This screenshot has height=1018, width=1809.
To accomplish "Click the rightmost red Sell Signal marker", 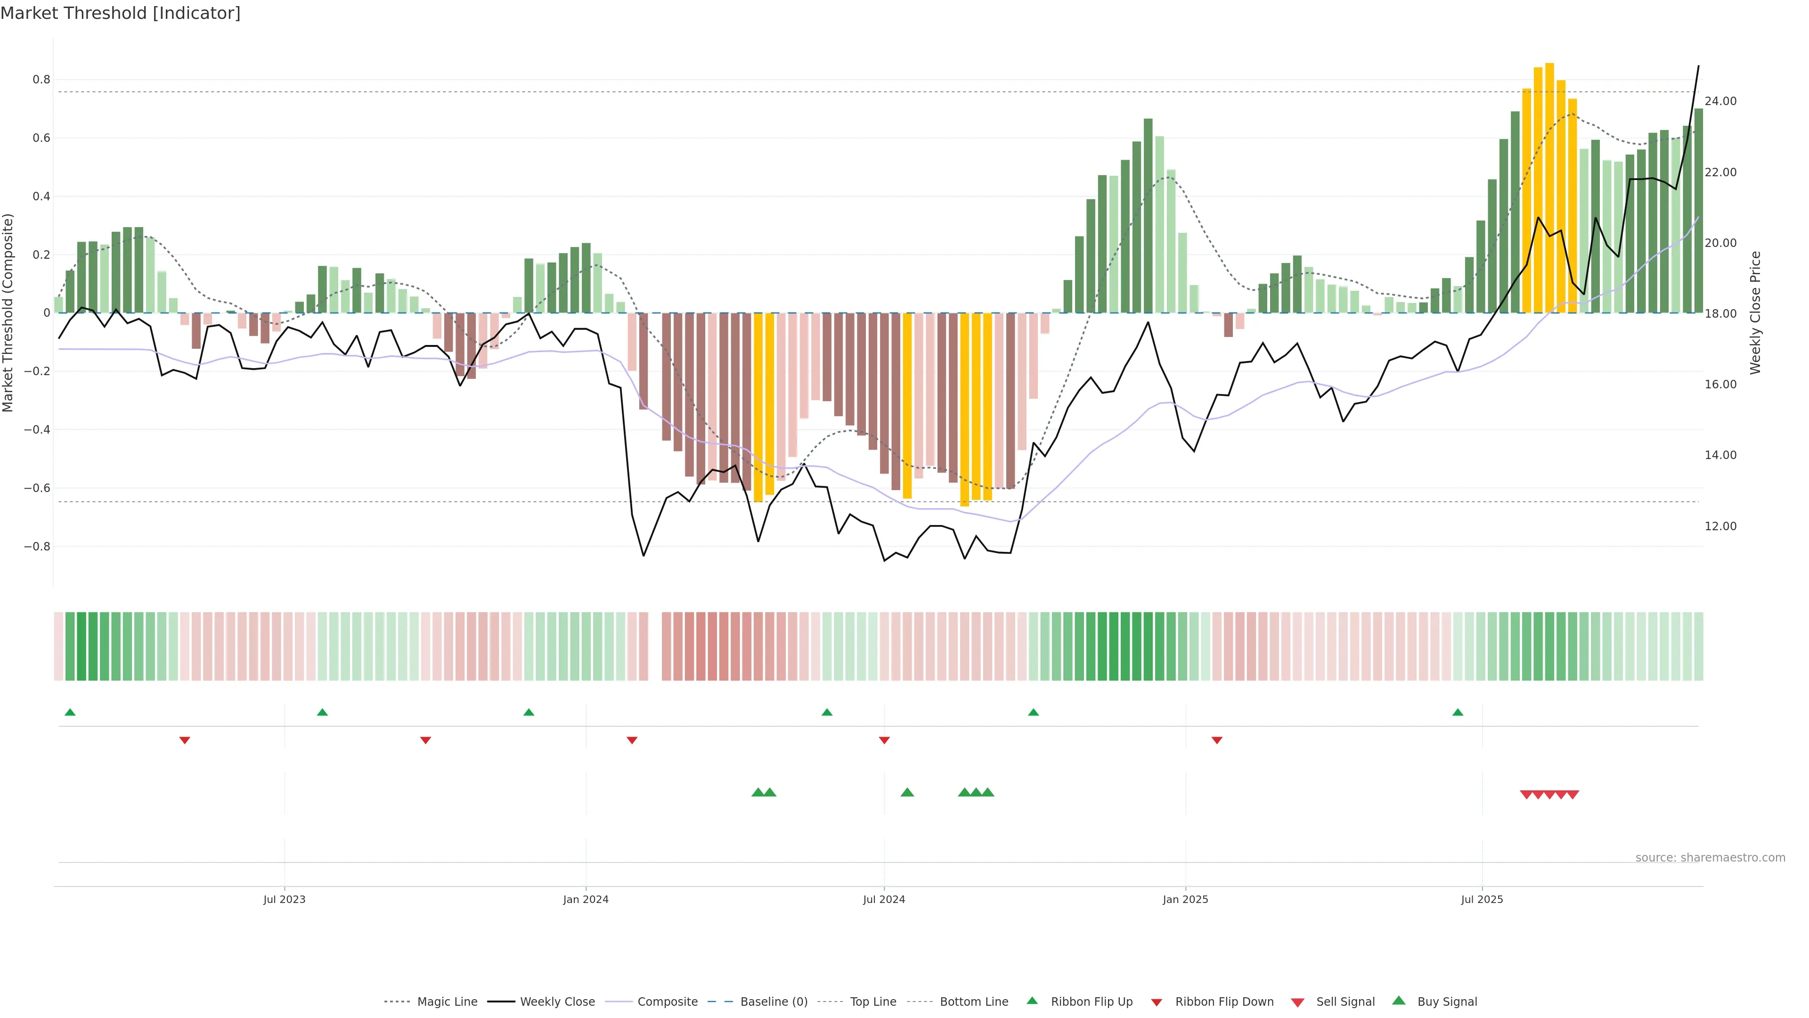I will [1573, 795].
